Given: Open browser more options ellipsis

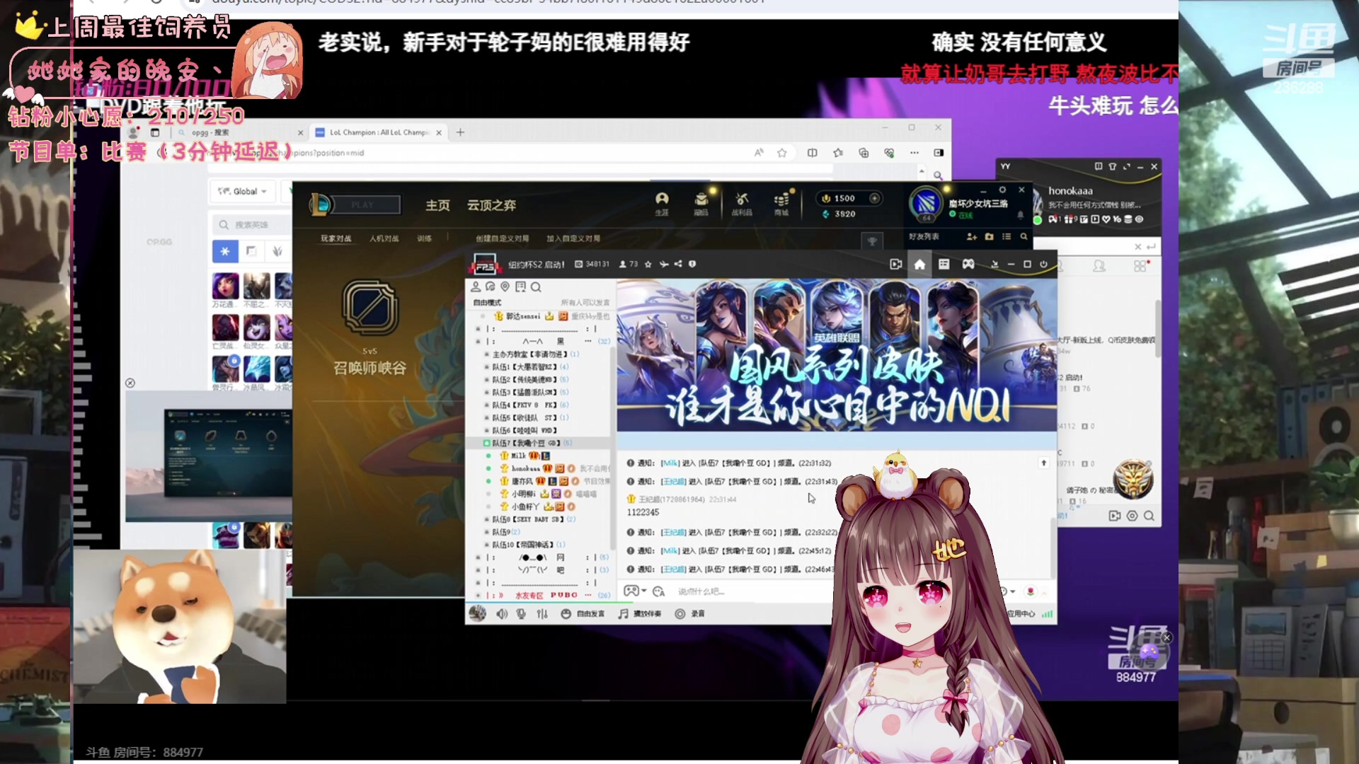Looking at the screenshot, I should tap(914, 153).
